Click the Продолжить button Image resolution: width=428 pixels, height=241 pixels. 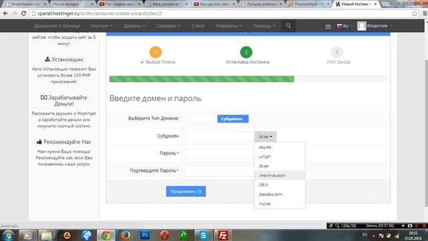pyautogui.click(x=186, y=191)
